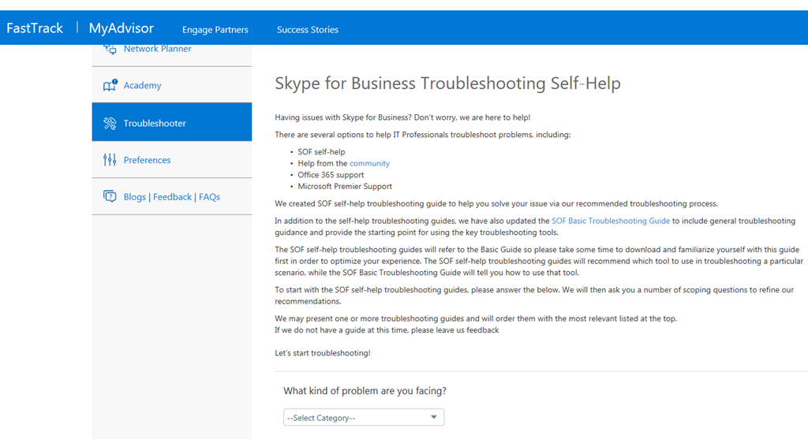Open the Select Category combo box
The height and width of the screenshot is (439, 808).
pos(355,418)
